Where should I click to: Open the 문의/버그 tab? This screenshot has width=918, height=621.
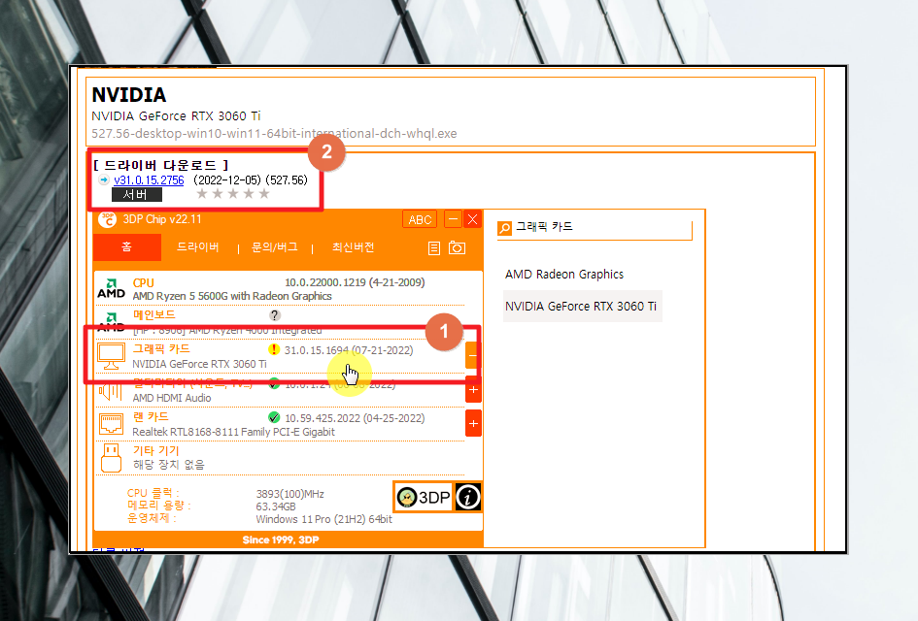click(275, 247)
